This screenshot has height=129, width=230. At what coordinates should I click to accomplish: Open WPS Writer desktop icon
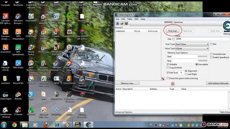click(18, 64)
